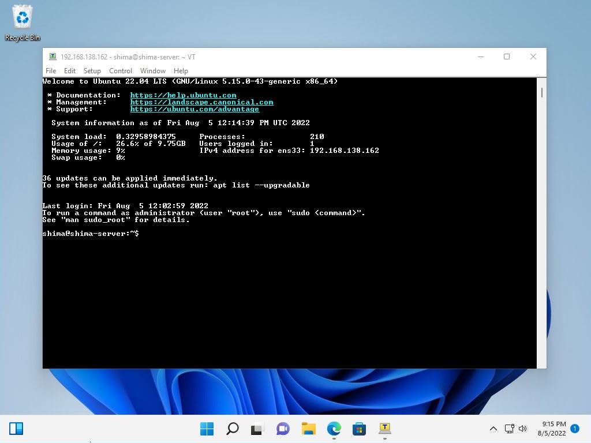Screen dimensions: 591x443
Task: Open the Control menu
Action: pyautogui.click(x=121, y=71)
